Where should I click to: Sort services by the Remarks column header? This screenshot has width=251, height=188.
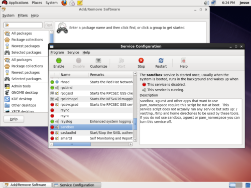click(x=110, y=75)
